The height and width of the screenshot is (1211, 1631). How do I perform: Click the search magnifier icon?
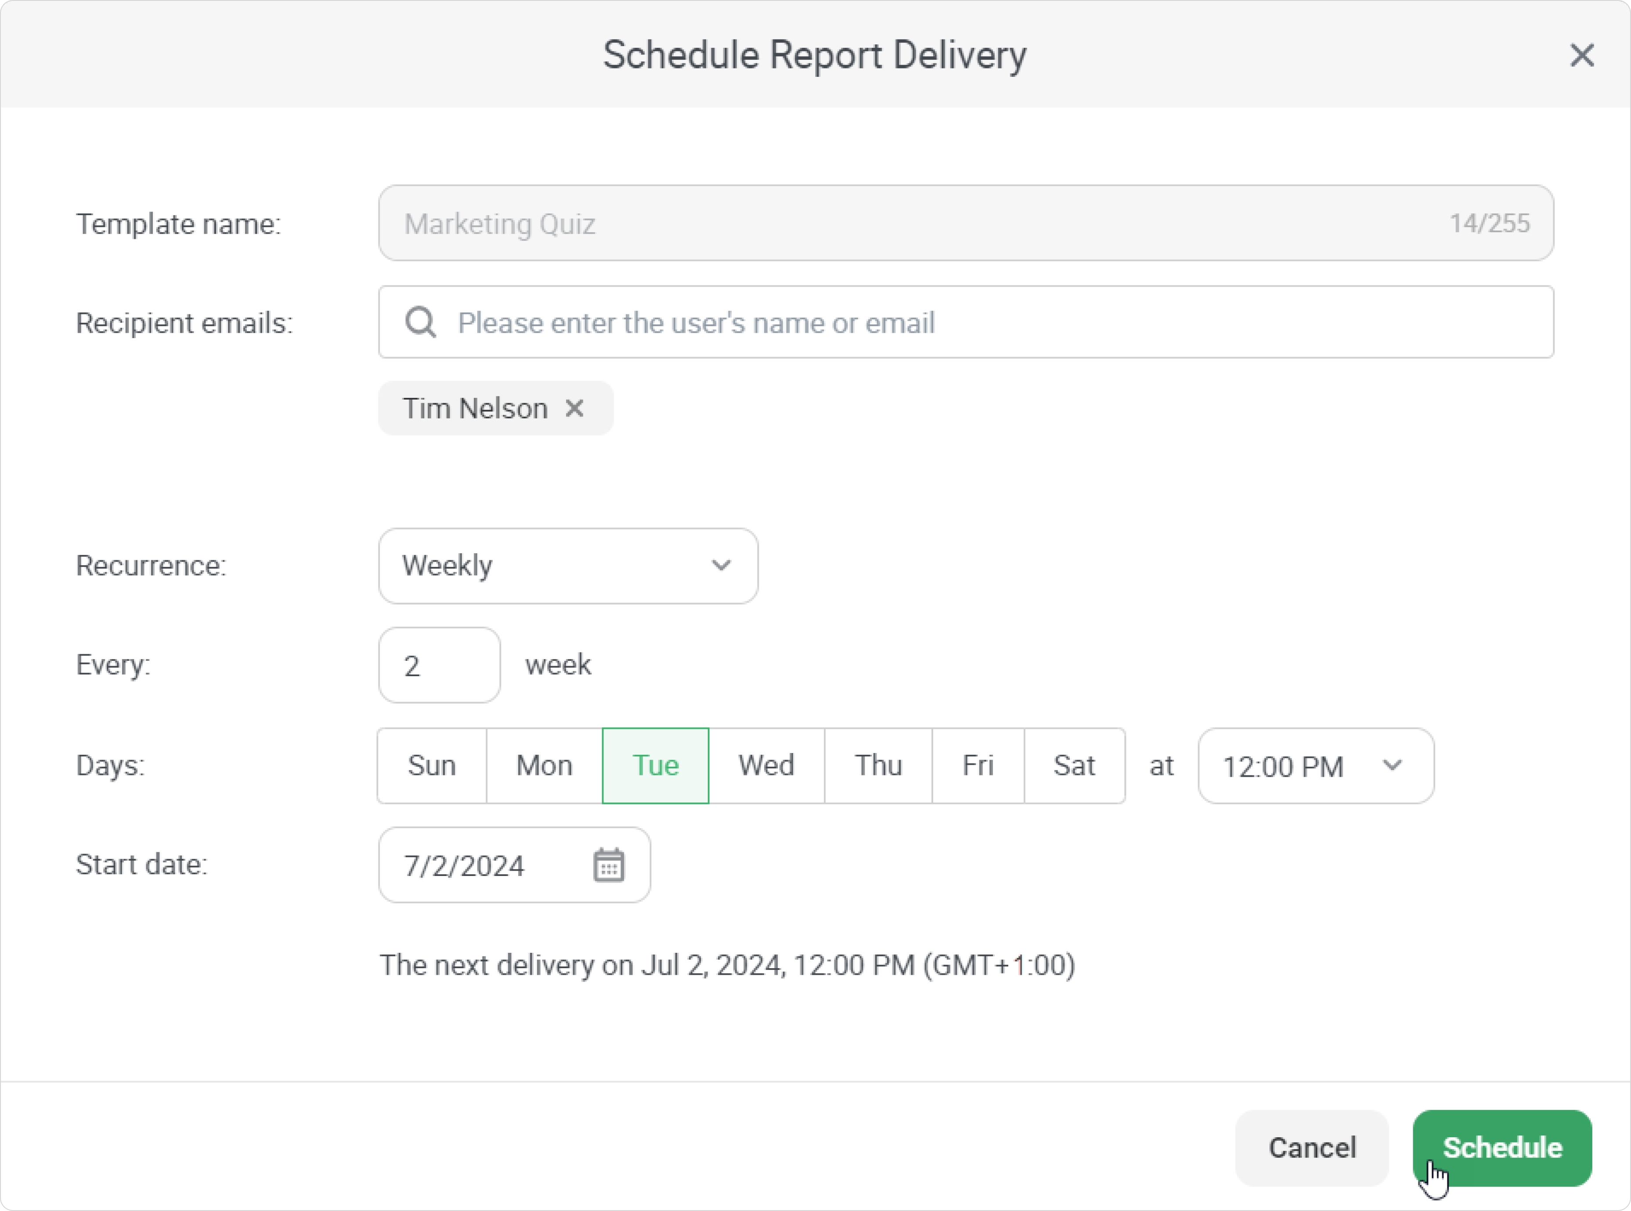[x=421, y=323]
